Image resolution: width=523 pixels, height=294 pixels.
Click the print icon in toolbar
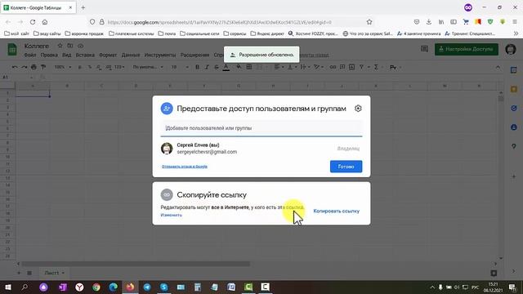(x=34, y=67)
